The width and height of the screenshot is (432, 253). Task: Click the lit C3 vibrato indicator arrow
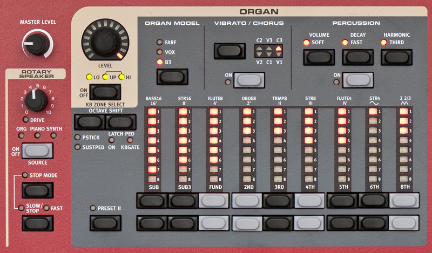(x=279, y=49)
